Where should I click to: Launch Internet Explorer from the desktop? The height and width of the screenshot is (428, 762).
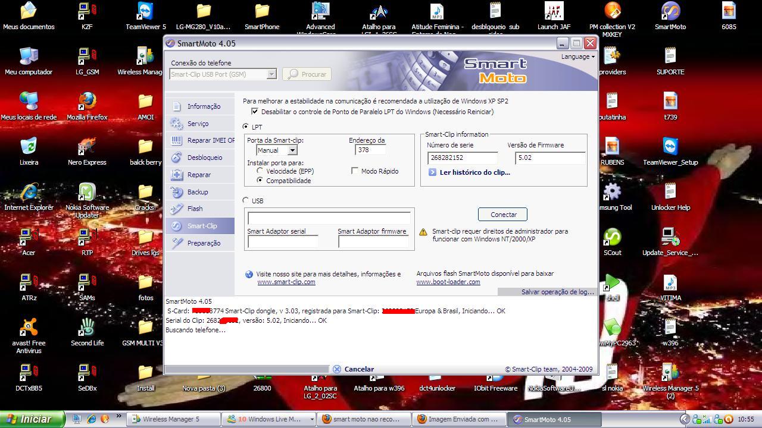[x=29, y=197]
